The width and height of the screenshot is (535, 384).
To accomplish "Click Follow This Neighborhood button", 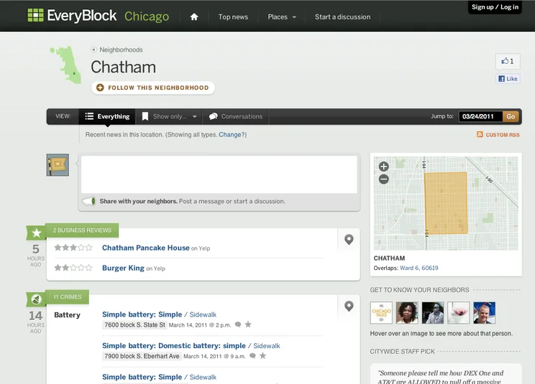I will 153,88.
